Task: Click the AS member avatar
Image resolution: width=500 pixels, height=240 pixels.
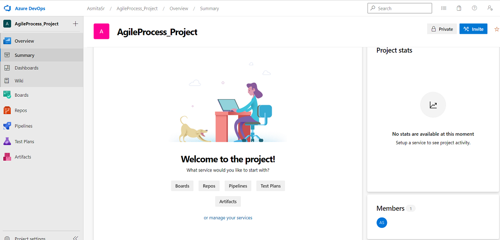Action: pos(382,223)
